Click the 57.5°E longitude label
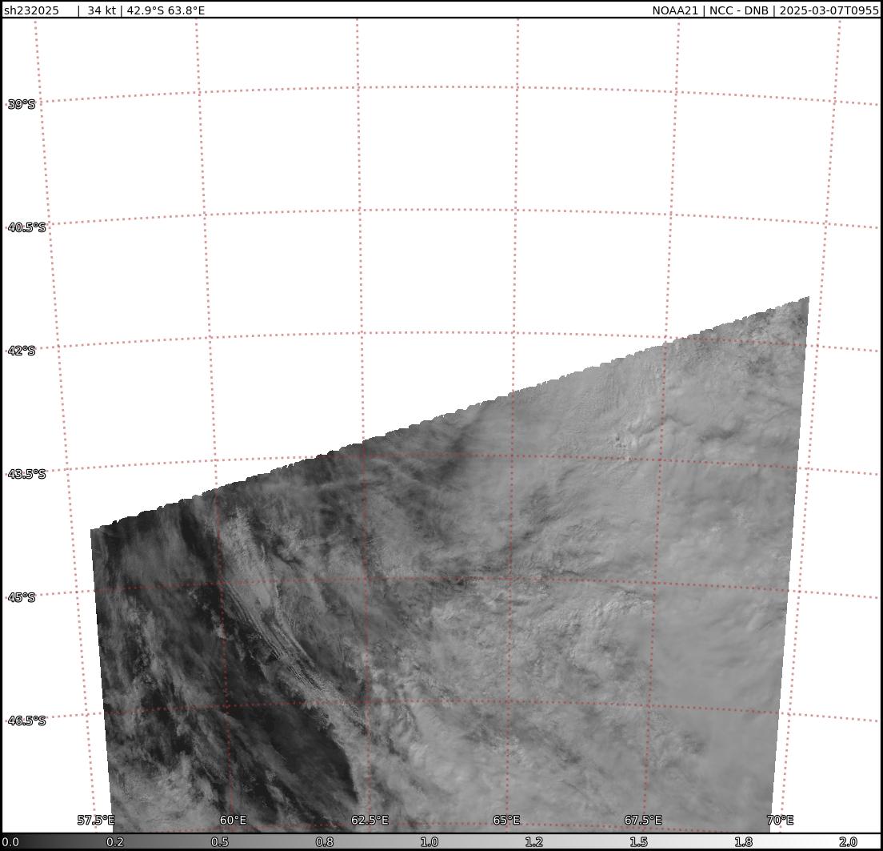This screenshot has height=851, width=883. point(96,820)
